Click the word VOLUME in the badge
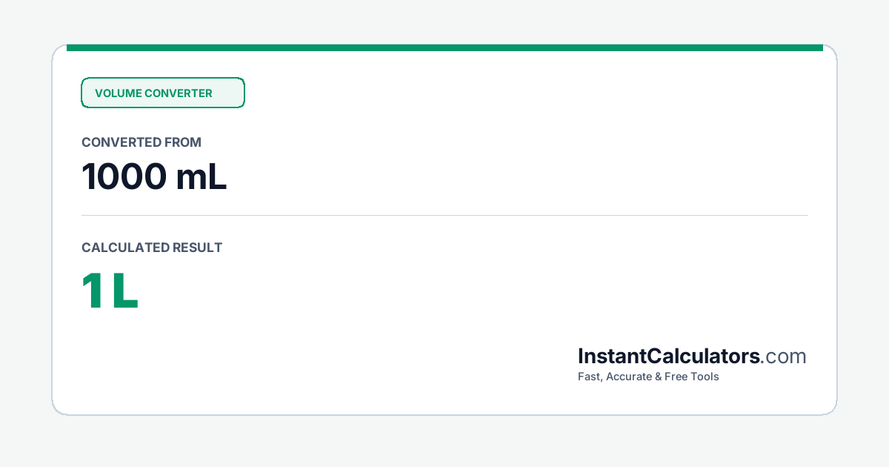The height and width of the screenshot is (467, 889). tap(118, 93)
